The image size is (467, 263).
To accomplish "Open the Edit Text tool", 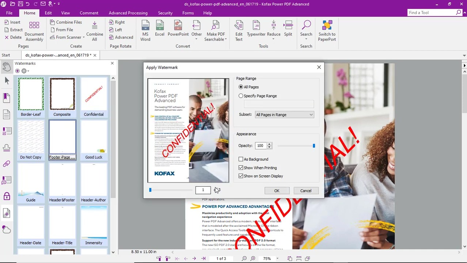I will pos(239,31).
